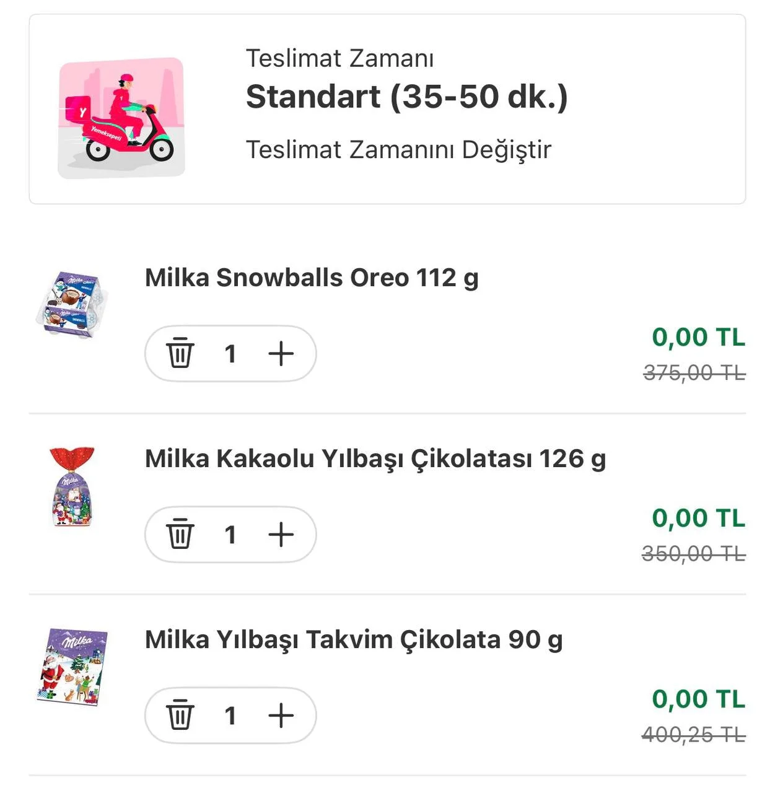Viewport: 775px width, 793px height.
Task: Remove Milka Snowballs Oreo with trash icon
Action: 180,354
